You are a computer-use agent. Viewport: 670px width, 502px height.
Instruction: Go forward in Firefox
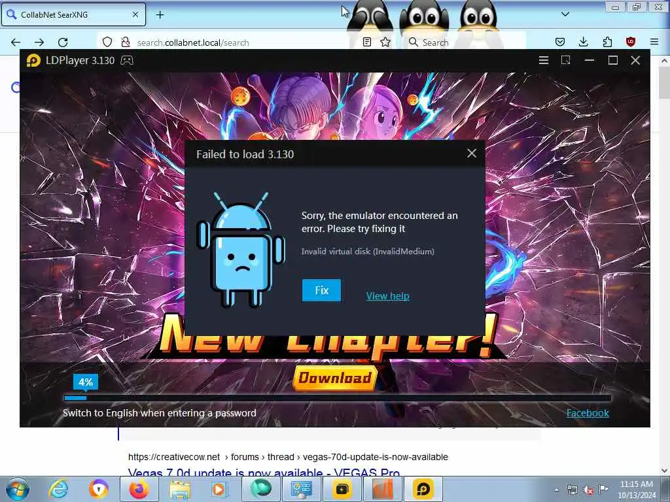pyautogui.click(x=39, y=42)
